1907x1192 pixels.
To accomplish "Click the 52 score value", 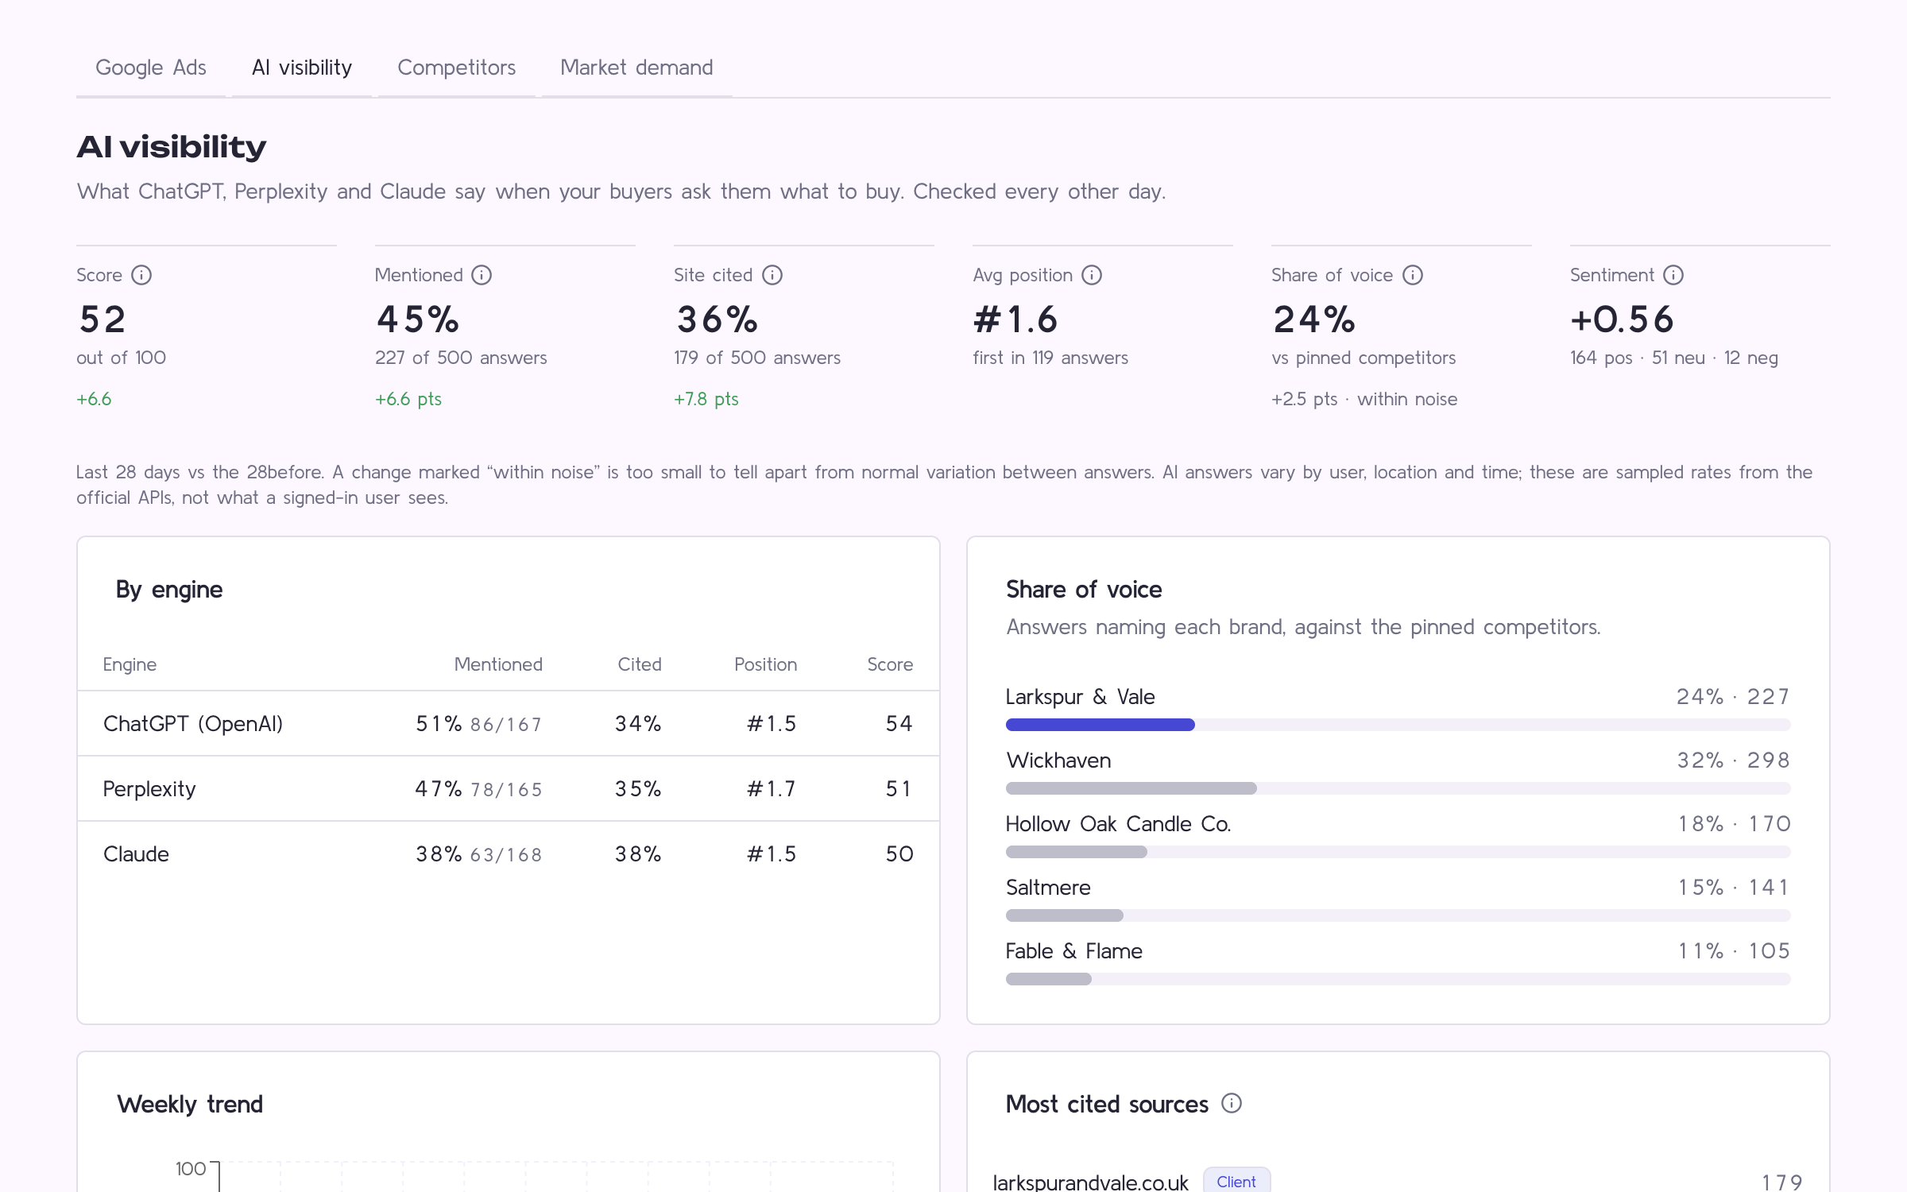I will [x=103, y=319].
